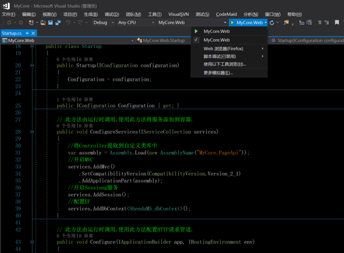Open the startup project MyCore.Web combo box

tap(192, 23)
